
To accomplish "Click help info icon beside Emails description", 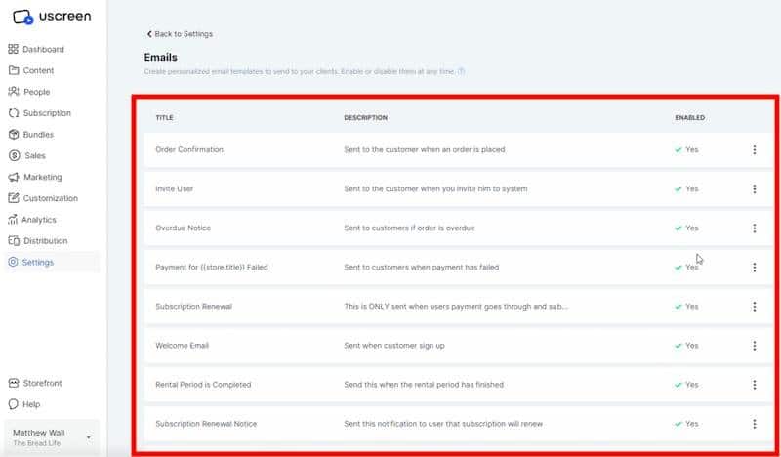I will (x=461, y=71).
